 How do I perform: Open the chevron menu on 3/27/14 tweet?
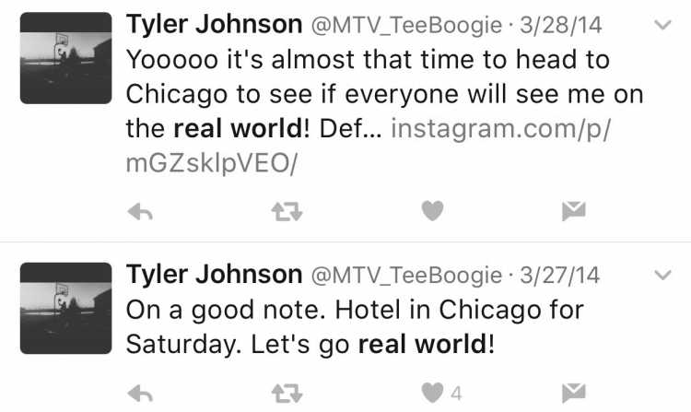(662, 275)
